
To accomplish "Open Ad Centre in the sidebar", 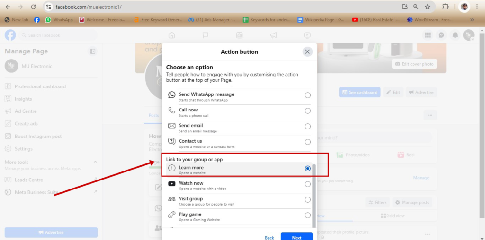I will tap(26, 111).
